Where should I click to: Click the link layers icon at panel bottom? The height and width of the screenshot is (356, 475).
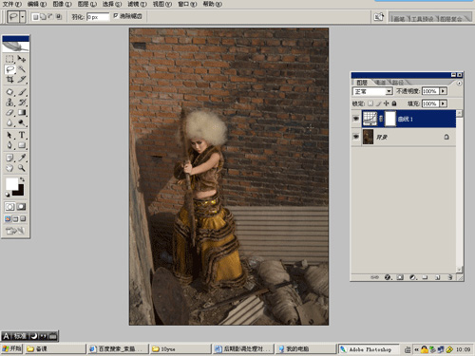(x=374, y=277)
